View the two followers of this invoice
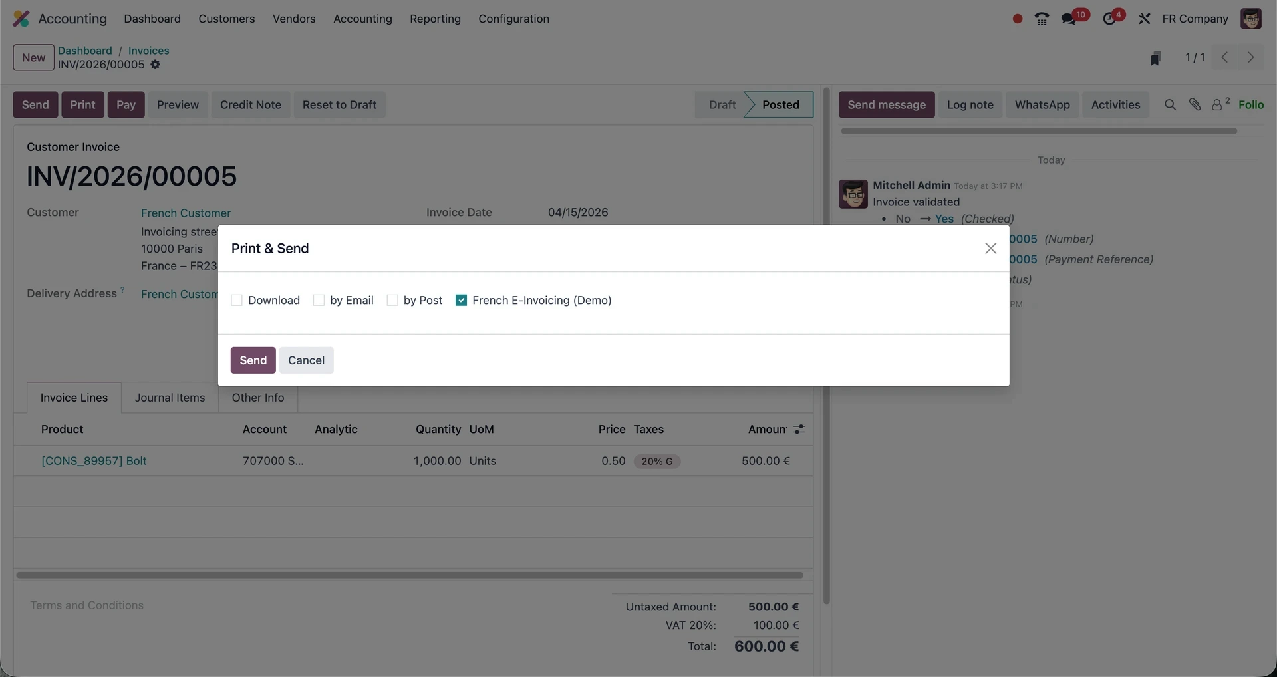This screenshot has width=1277, height=677. [x=1218, y=104]
